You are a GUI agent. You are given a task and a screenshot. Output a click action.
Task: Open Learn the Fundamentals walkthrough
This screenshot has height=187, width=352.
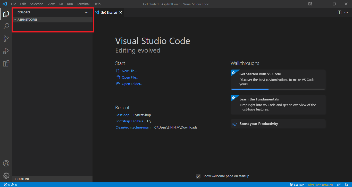pyautogui.click(x=278, y=105)
